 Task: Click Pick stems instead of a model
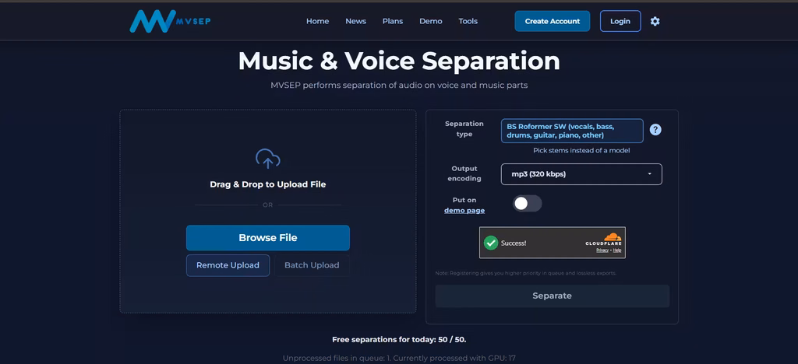coord(581,150)
